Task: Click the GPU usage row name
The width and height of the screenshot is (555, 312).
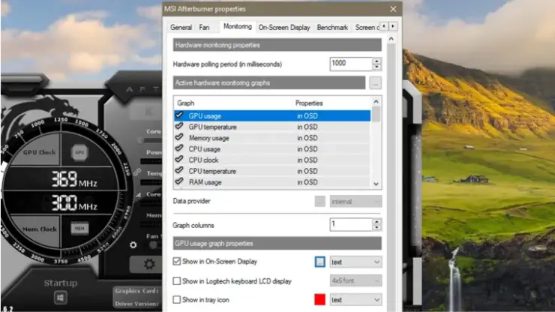Action: point(205,115)
